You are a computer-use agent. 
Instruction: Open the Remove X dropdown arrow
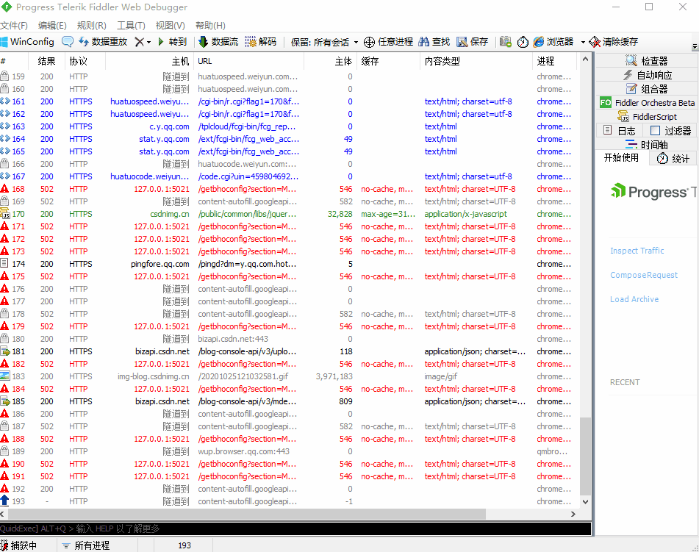(x=149, y=43)
